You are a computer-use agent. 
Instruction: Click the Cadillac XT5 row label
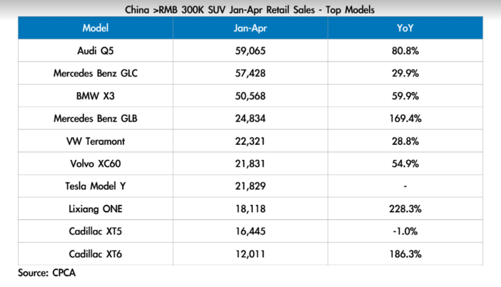point(95,231)
